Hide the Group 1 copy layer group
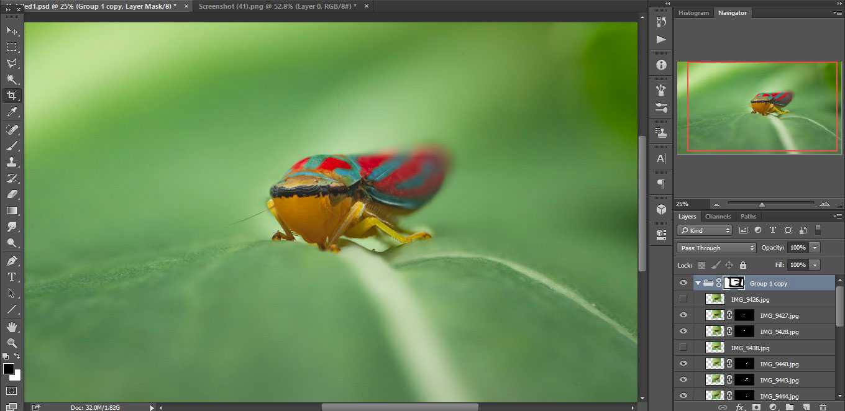Image resolution: width=845 pixels, height=411 pixels. point(683,283)
